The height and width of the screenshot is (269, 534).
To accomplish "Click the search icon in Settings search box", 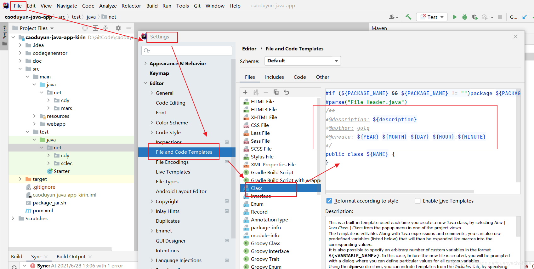I will (x=147, y=51).
